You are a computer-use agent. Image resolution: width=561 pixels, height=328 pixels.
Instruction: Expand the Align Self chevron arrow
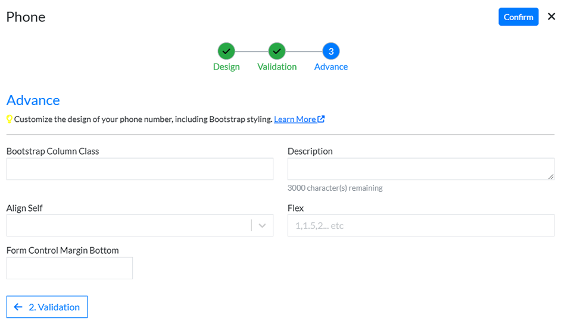tap(262, 226)
